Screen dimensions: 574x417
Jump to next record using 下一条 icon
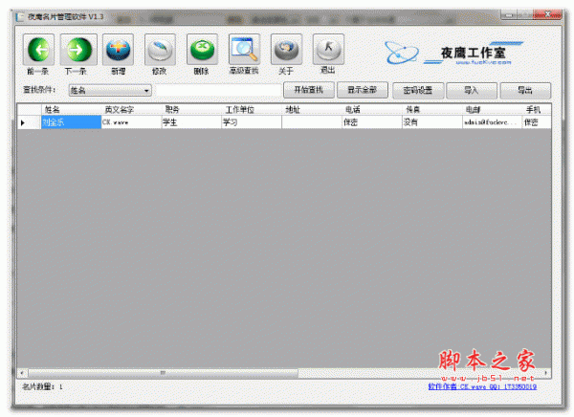(x=78, y=50)
